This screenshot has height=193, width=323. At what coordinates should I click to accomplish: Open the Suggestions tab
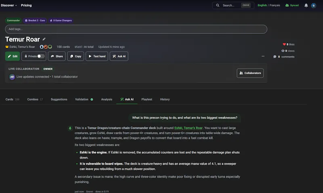(59, 100)
